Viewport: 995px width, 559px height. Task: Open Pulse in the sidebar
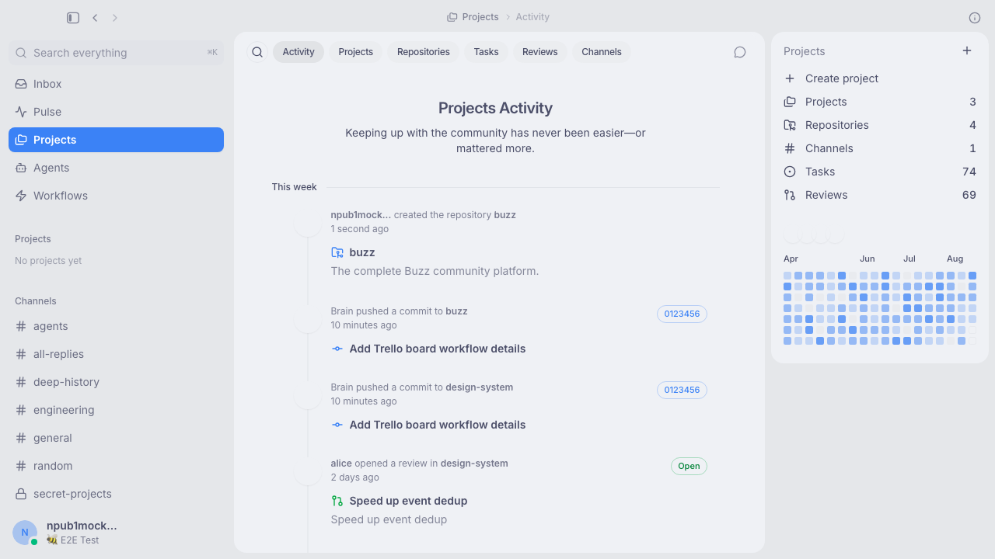click(x=116, y=112)
